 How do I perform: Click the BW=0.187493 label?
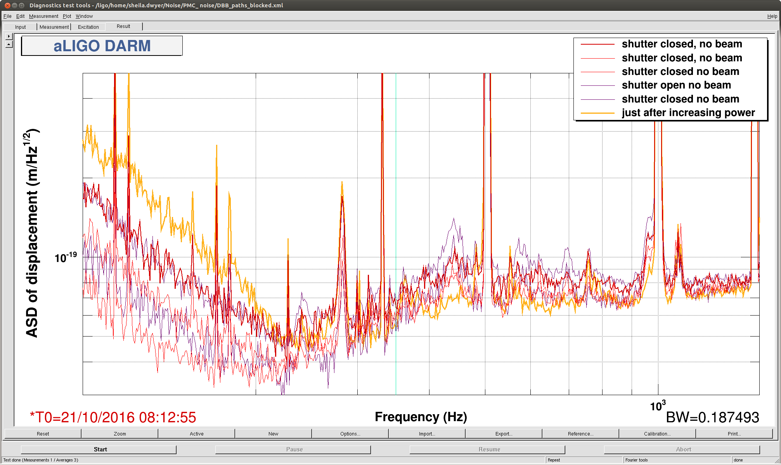coord(712,417)
